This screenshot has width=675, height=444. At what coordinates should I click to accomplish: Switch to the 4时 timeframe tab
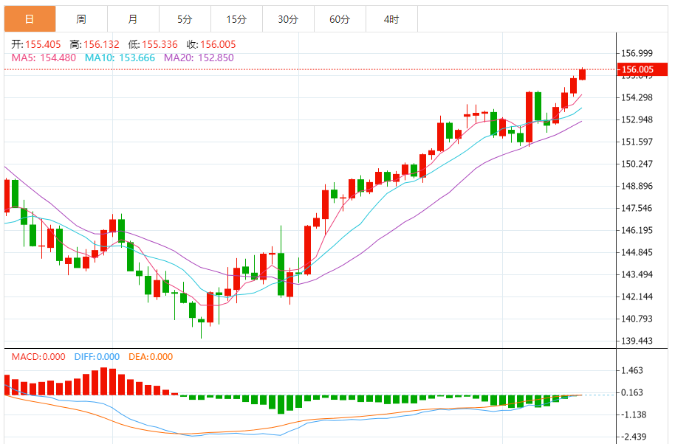(391, 19)
